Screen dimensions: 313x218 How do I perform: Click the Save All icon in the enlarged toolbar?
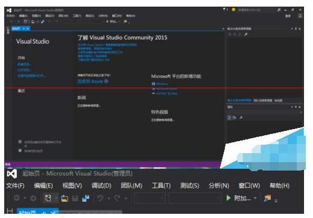pyautogui.click(x=86, y=198)
